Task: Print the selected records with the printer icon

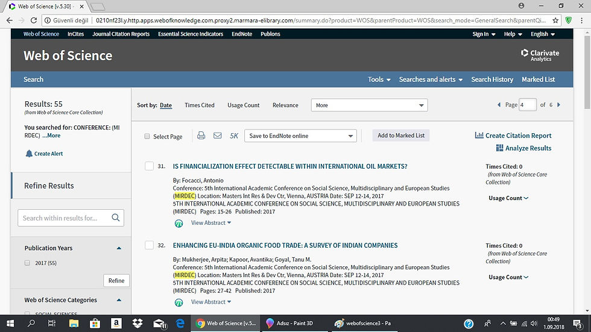Action: click(x=201, y=136)
